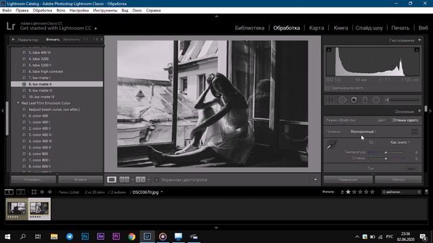Select the second filmstrip thumbnail
The height and width of the screenshot is (243, 433).
pyautogui.click(x=39, y=209)
